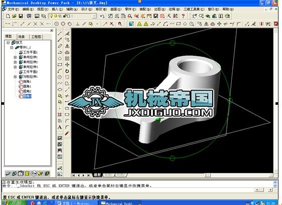
Task: Open the 视图 menu
Action: coord(43,9)
